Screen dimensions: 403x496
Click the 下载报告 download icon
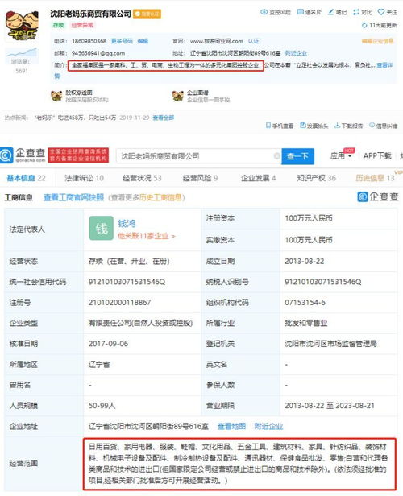pyautogui.click(x=338, y=126)
